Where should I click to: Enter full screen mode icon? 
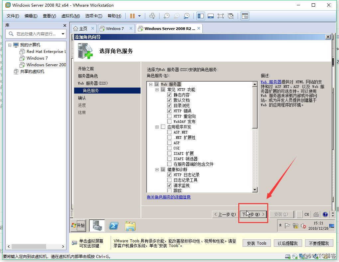[x=221, y=16]
